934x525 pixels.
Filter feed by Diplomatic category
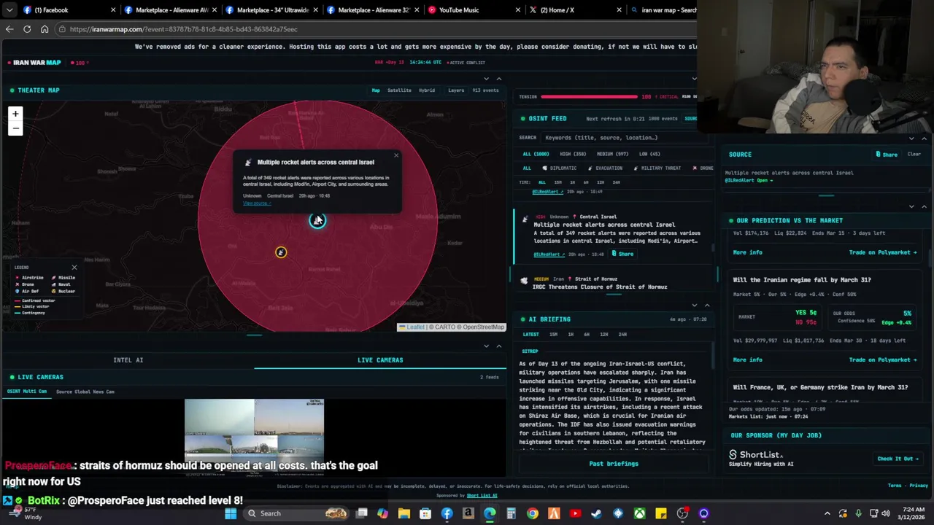560,168
